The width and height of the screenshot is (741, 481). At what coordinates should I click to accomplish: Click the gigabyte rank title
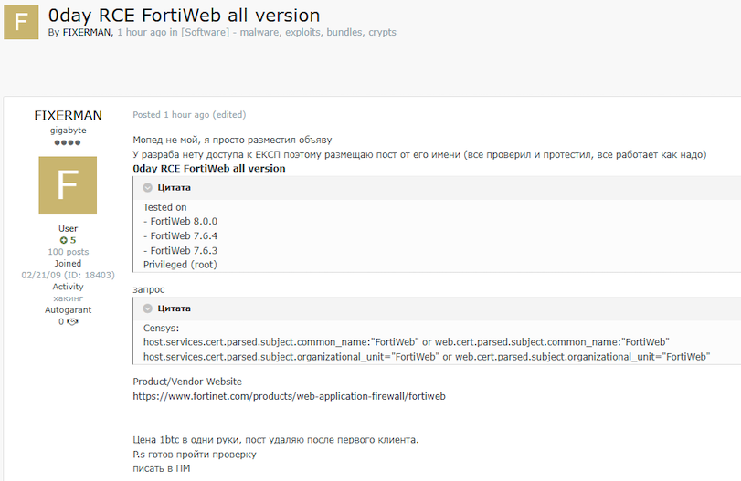68,131
